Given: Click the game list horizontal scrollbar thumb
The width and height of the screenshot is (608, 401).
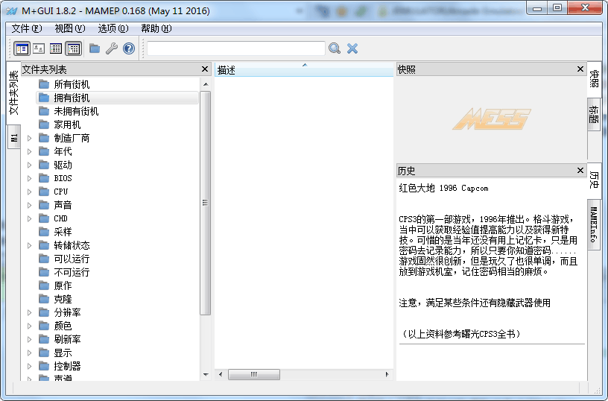Looking at the screenshot, I should [254, 374].
